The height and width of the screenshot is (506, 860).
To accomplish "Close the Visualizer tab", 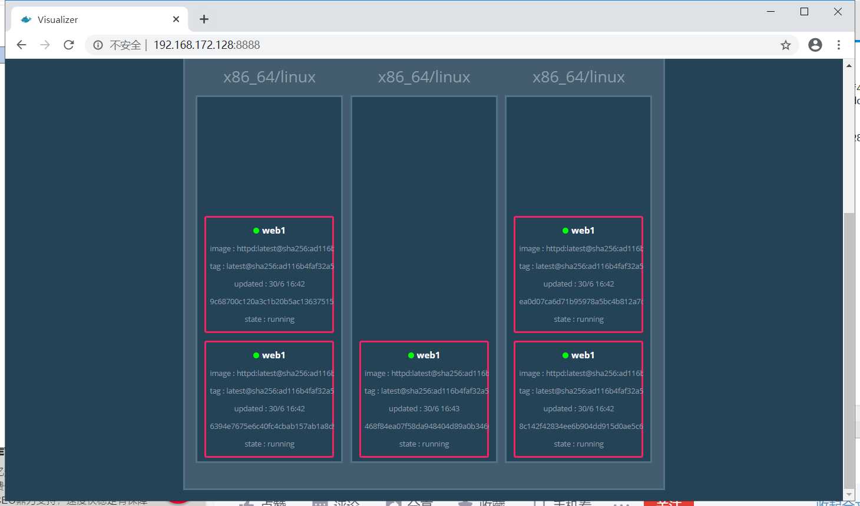I will (176, 19).
